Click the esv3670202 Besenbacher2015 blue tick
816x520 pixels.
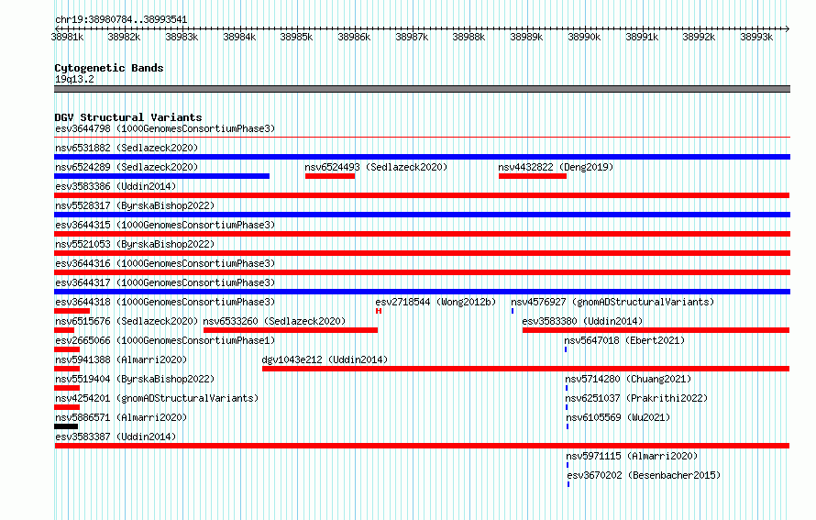(568, 484)
